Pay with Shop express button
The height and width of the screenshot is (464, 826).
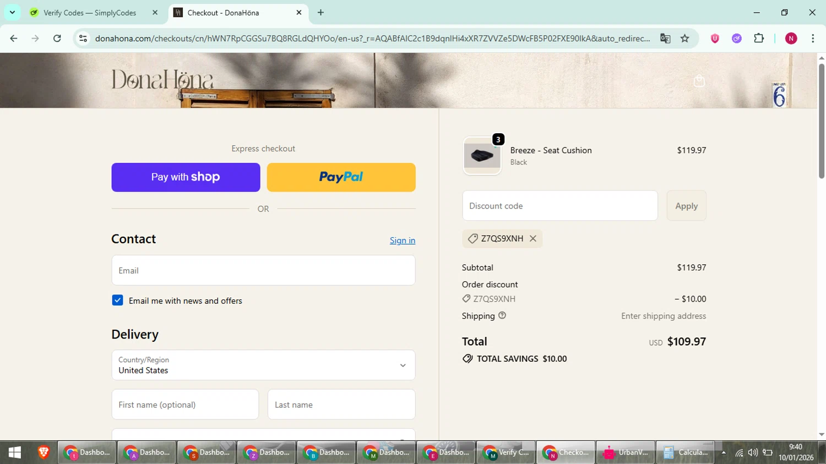pos(186,177)
